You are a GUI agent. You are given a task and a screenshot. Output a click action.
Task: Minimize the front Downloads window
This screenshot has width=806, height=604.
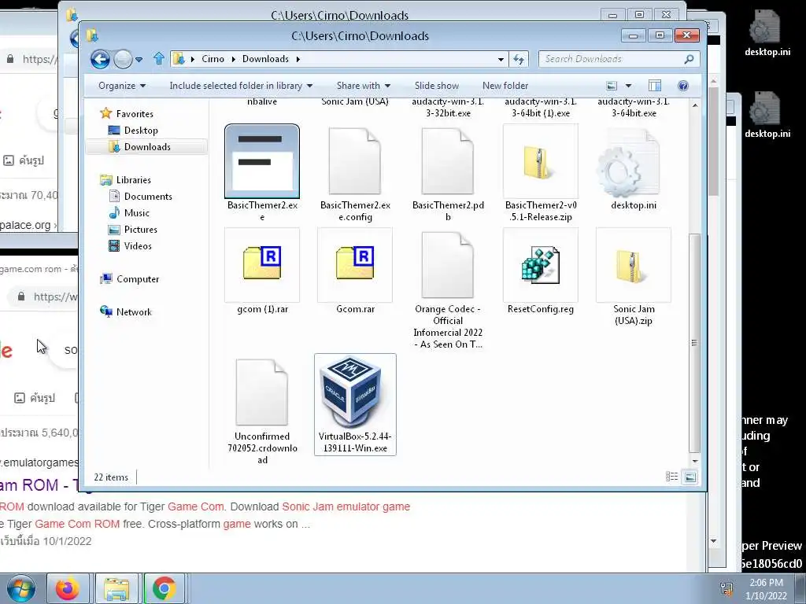pyautogui.click(x=634, y=35)
